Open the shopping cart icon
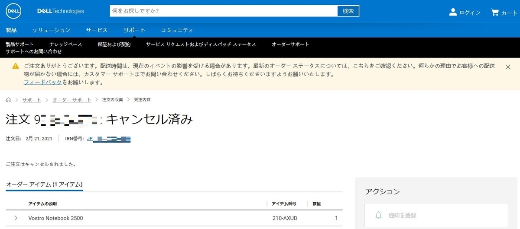Screen dimensions: 520x229 [494, 12]
